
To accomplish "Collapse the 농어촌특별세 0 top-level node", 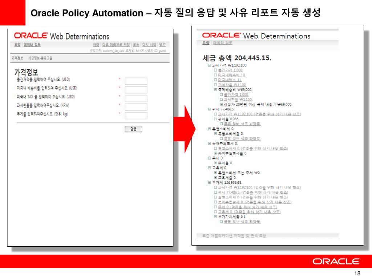I will [x=210, y=143].
